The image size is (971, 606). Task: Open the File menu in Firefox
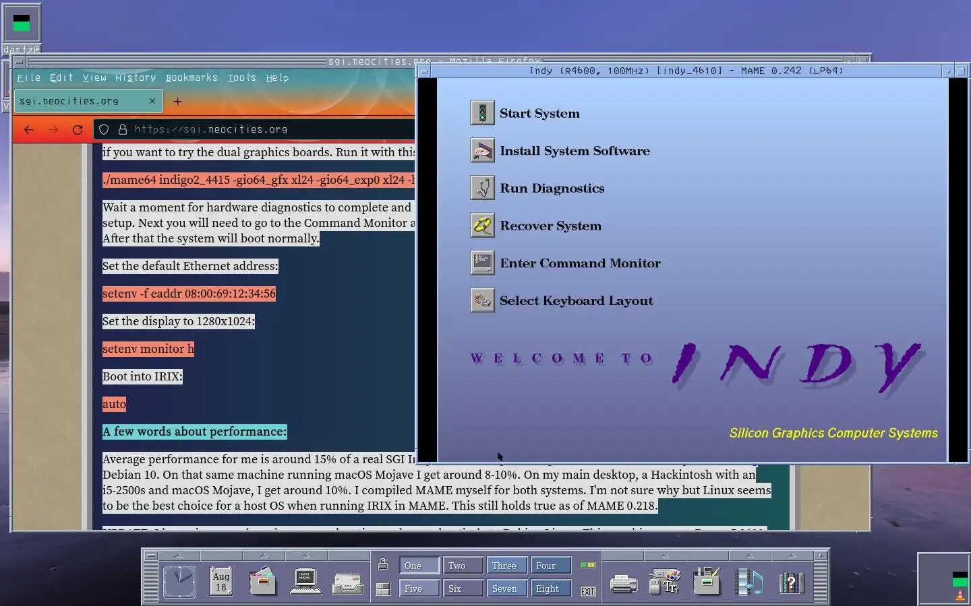pyautogui.click(x=28, y=77)
